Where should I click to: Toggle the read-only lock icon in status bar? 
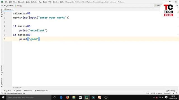173,93
